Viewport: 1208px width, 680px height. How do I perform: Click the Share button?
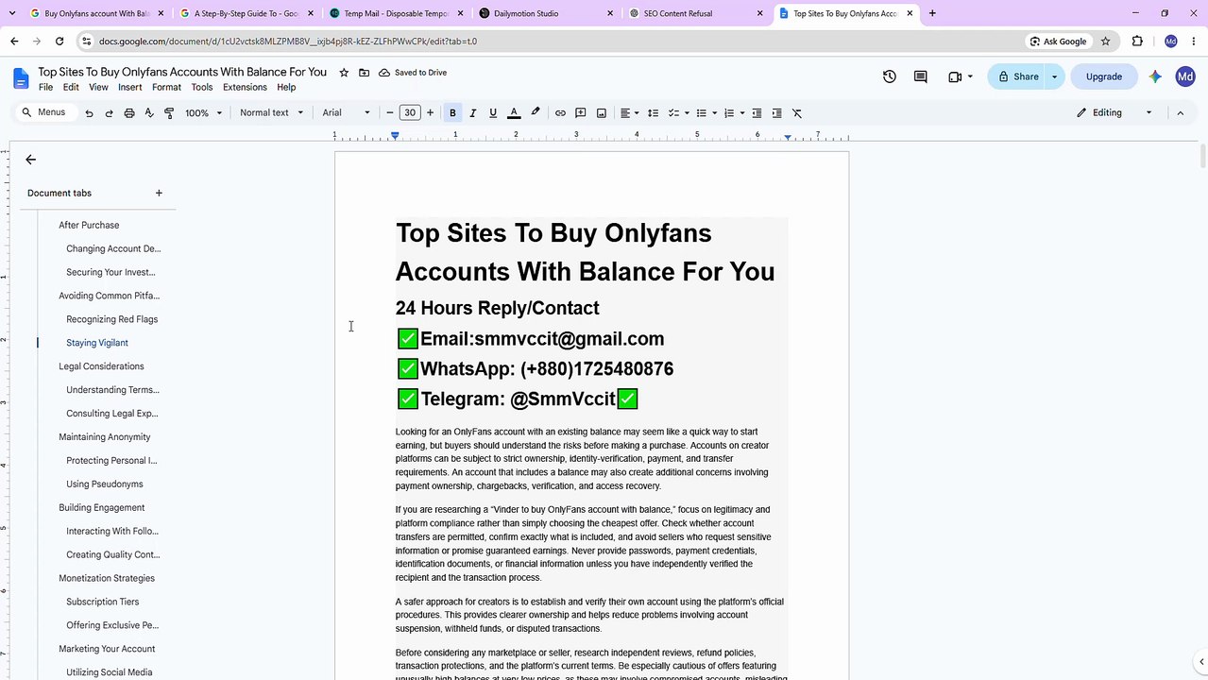click(x=1017, y=76)
